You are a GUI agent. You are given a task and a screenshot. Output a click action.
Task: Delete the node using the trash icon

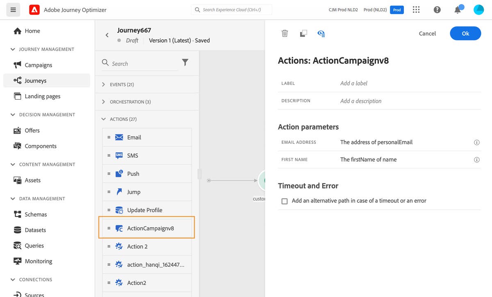pos(285,33)
